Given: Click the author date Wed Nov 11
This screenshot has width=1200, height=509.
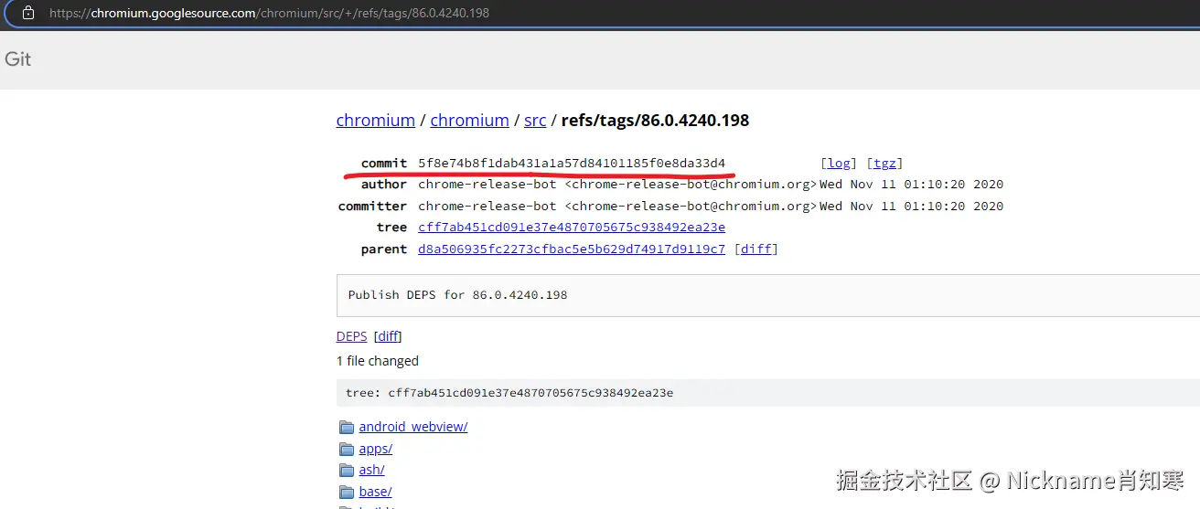Looking at the screenshot, I should 912,185.
